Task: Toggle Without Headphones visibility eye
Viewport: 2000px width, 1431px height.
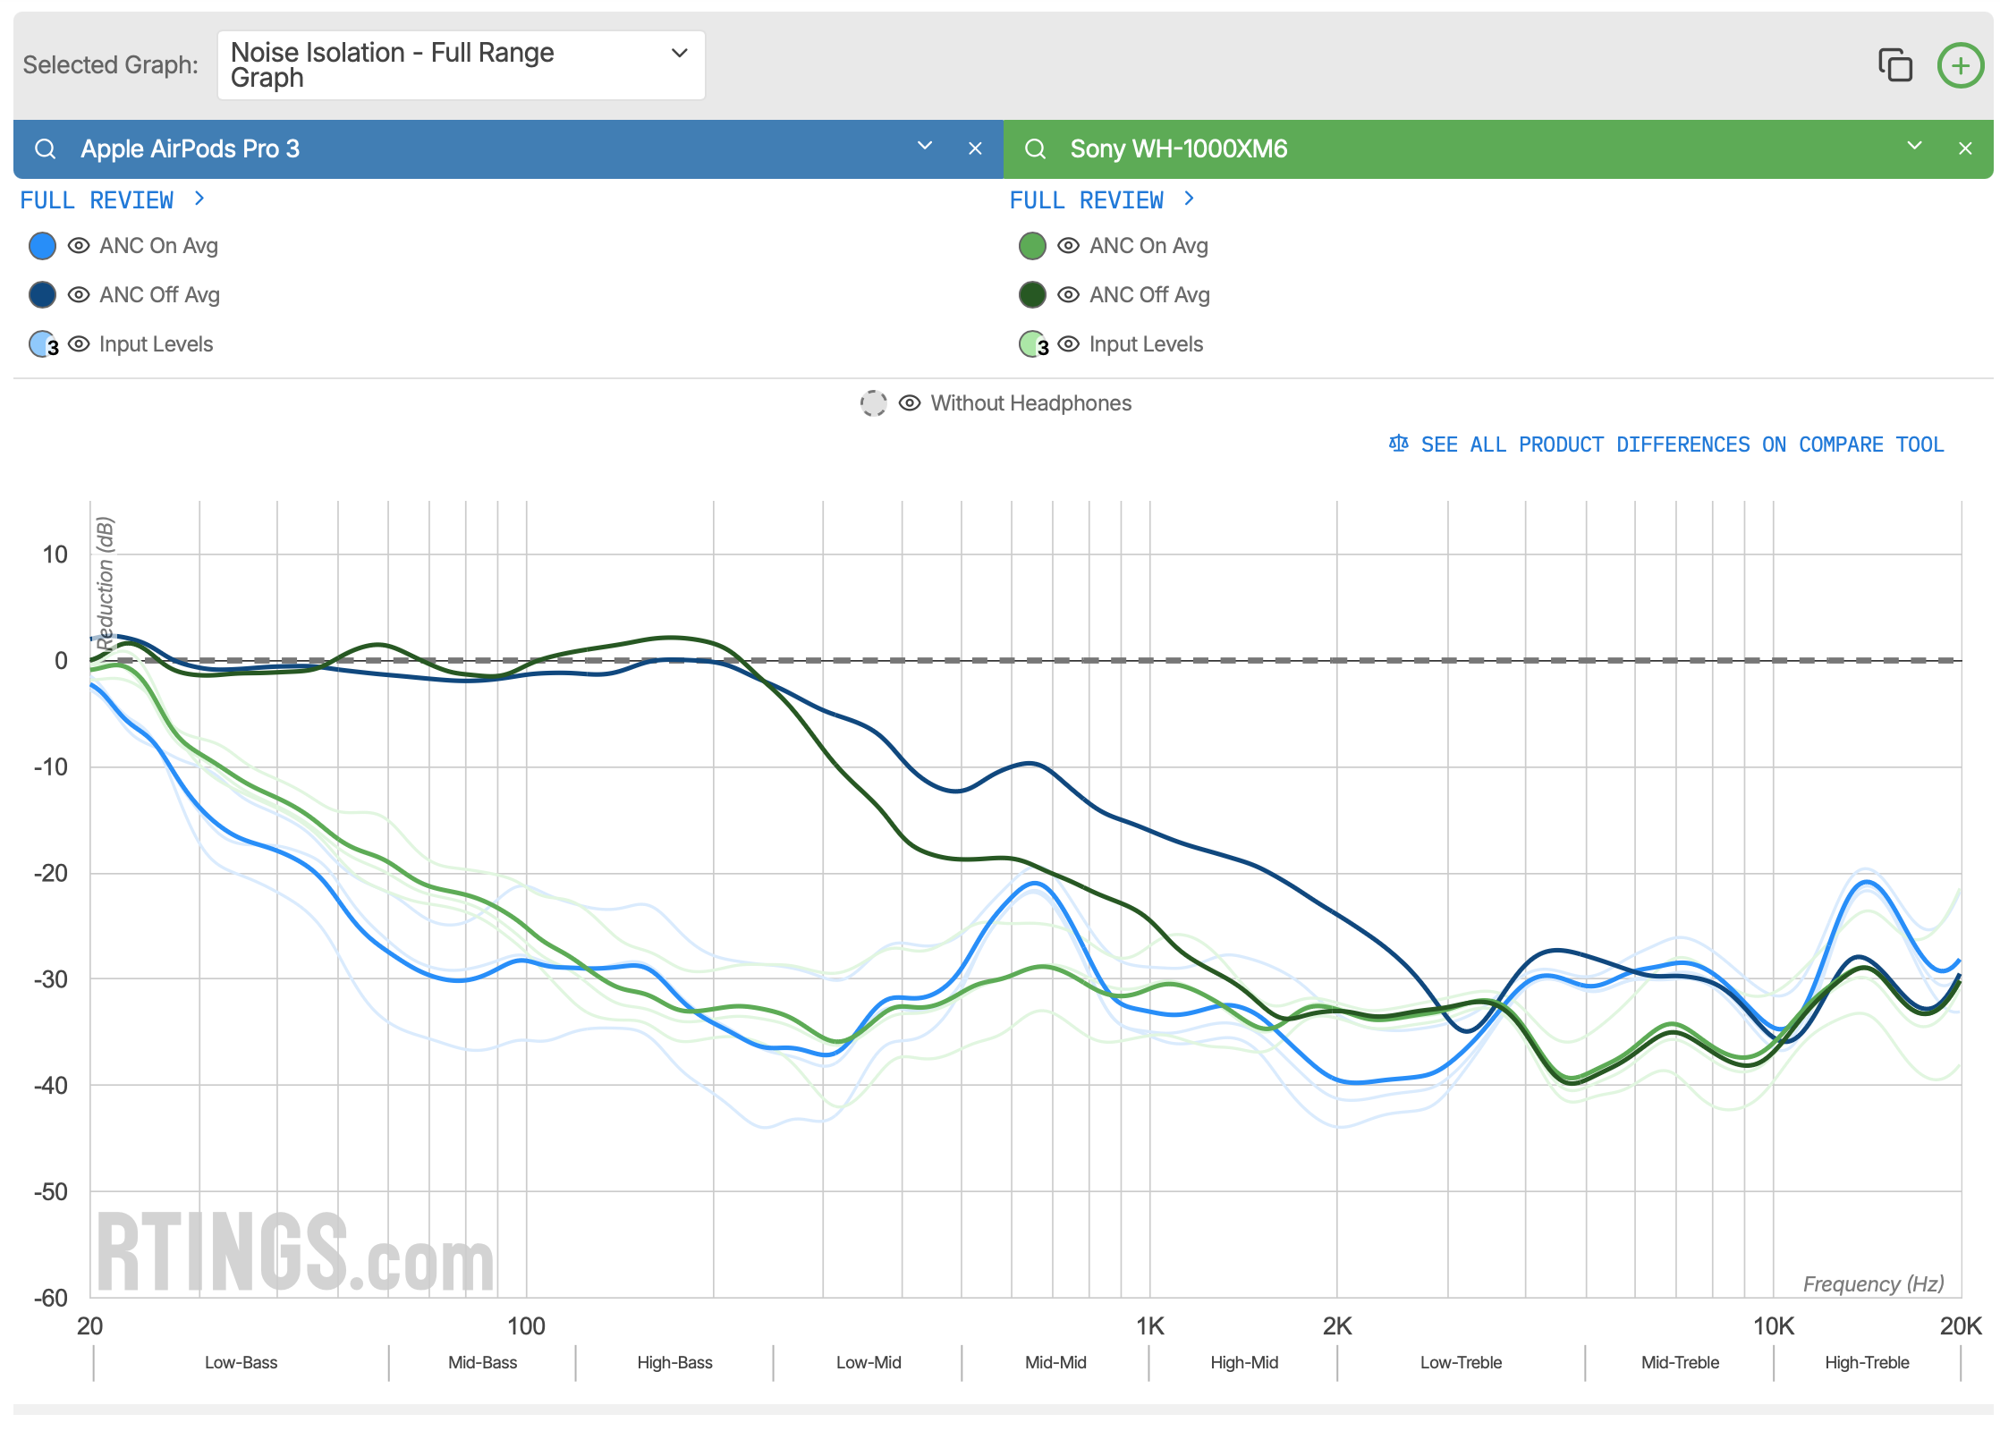Action: 910,403
